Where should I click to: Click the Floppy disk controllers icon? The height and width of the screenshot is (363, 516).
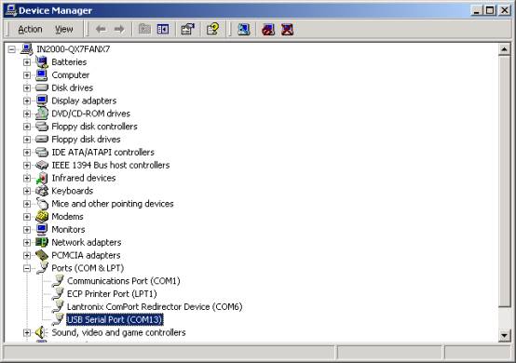click(42, 127)
